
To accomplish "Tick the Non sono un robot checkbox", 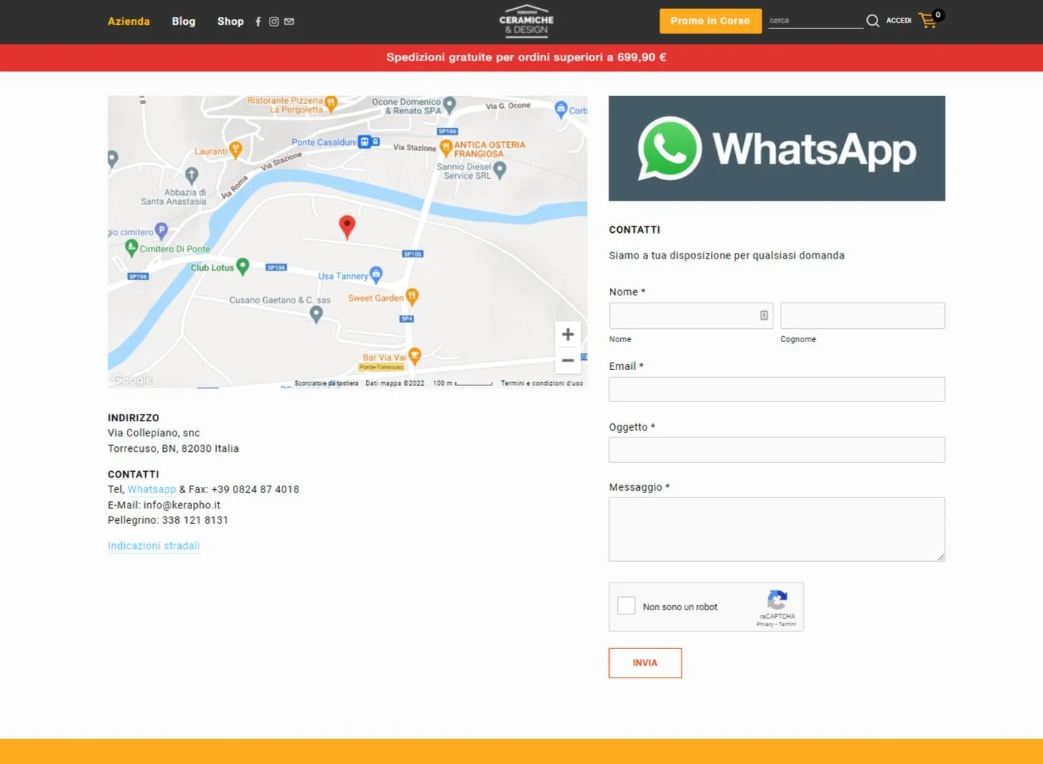I will (626, 606).
